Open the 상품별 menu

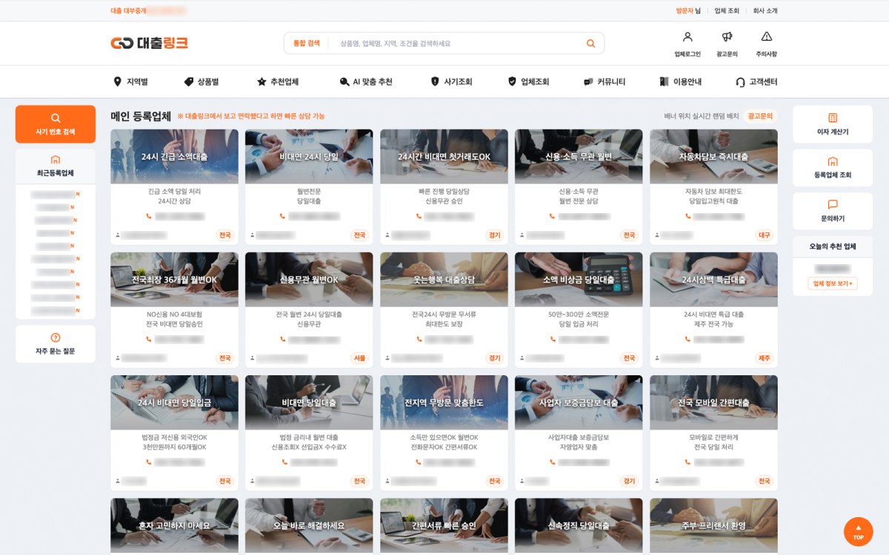pos(202,81)
